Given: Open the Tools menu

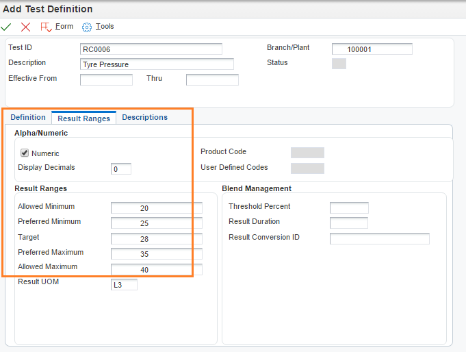Looking at the screenshot, I should click(105, 27).
